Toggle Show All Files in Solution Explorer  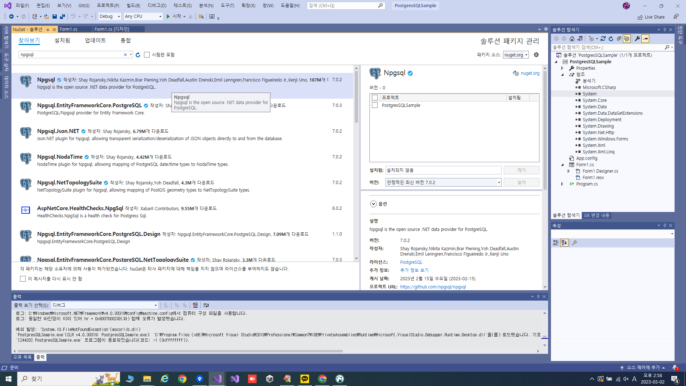tap(627, 39)
